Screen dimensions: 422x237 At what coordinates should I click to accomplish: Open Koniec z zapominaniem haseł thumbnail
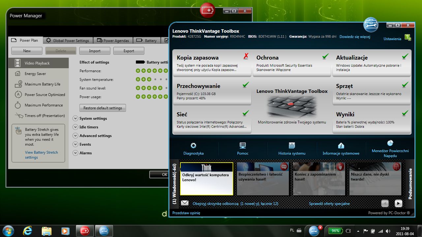pyautogui.click(x=319, y=179)
